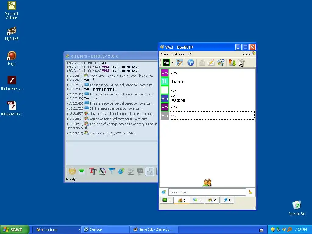
Task: Click the broom clear-search icon
Action: [x=250, y=192]
